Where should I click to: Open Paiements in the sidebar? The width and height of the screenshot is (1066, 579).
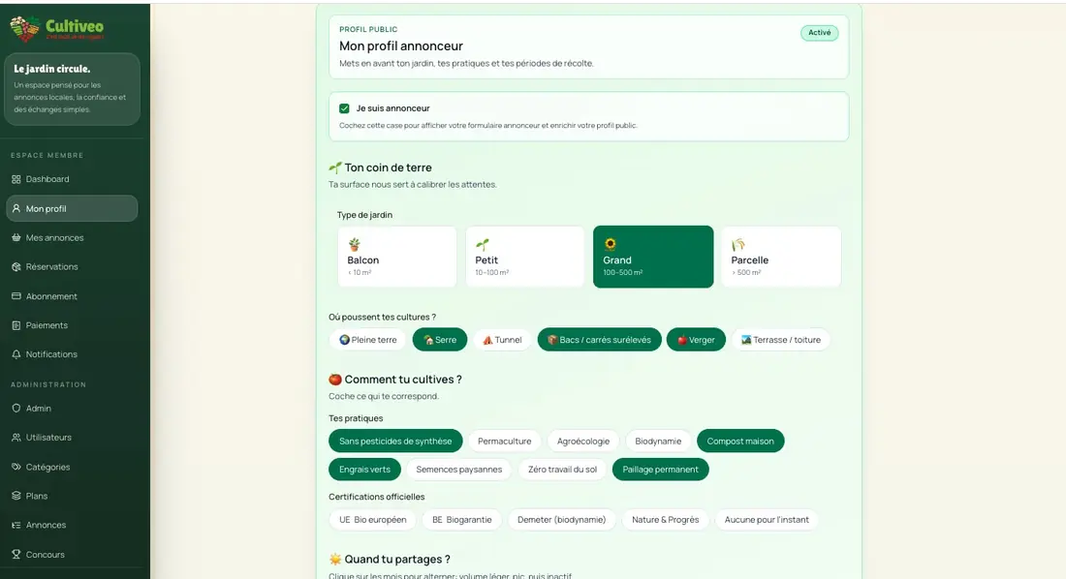pos(72,325)
